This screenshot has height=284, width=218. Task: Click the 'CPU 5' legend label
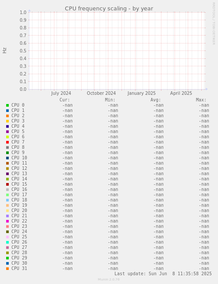point(18,132)
